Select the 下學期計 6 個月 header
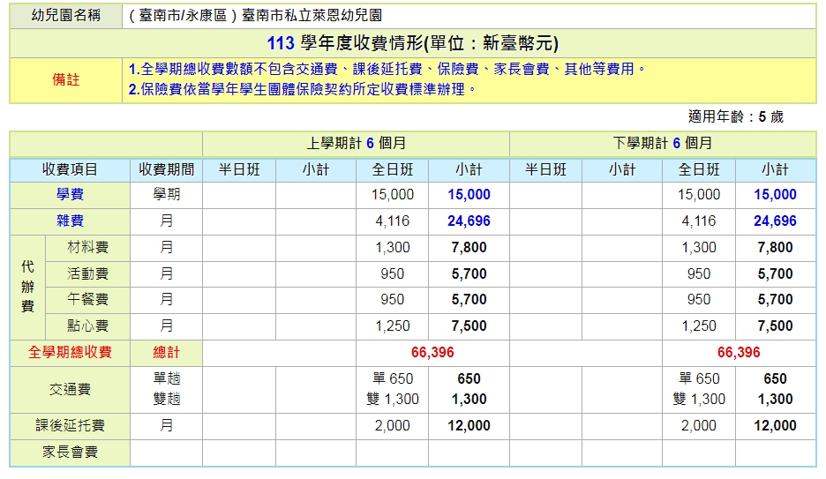This screenshot has height=479, width=826. [x=662, y=143]
